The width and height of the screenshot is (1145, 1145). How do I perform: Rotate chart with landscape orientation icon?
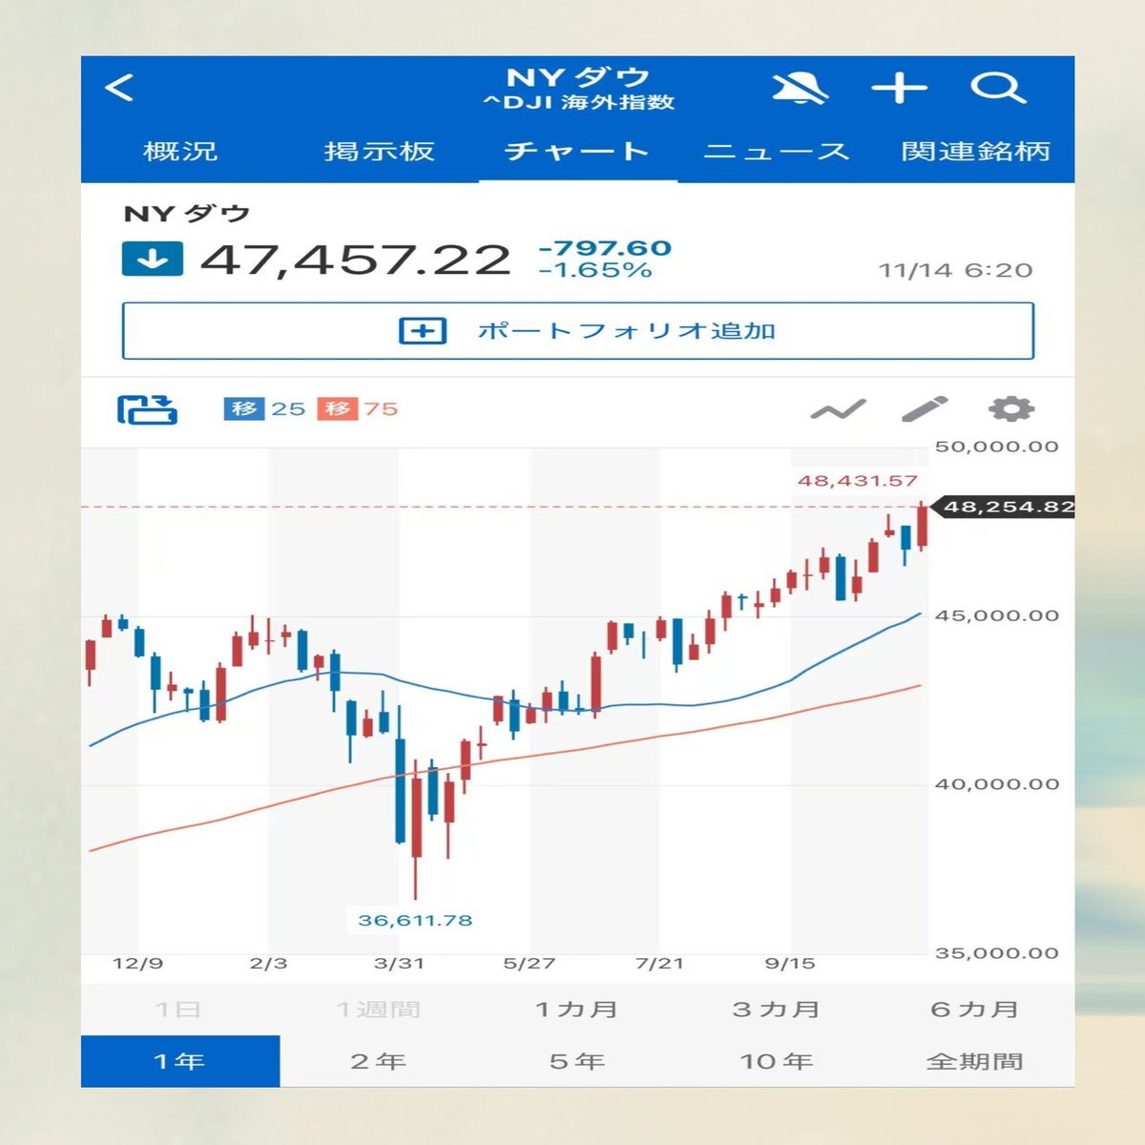(x=147, y=409)
